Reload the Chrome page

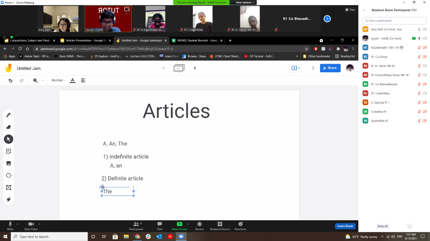coord(20,49)
